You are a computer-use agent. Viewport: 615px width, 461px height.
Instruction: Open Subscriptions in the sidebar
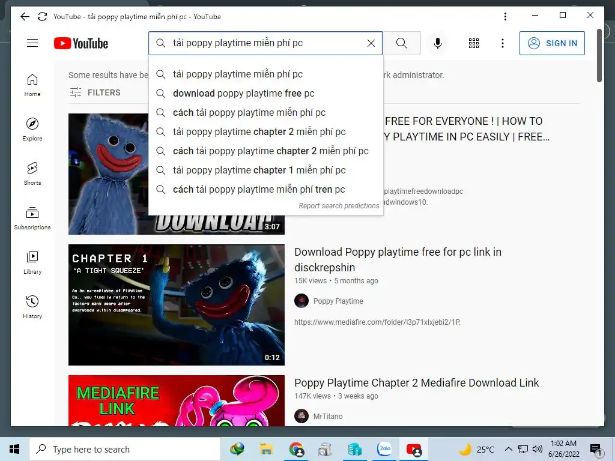coord(32,218)
